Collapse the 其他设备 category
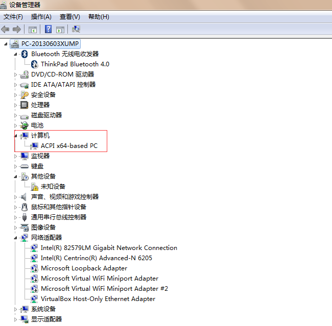The image size is (332, 326). click(15, 177)
